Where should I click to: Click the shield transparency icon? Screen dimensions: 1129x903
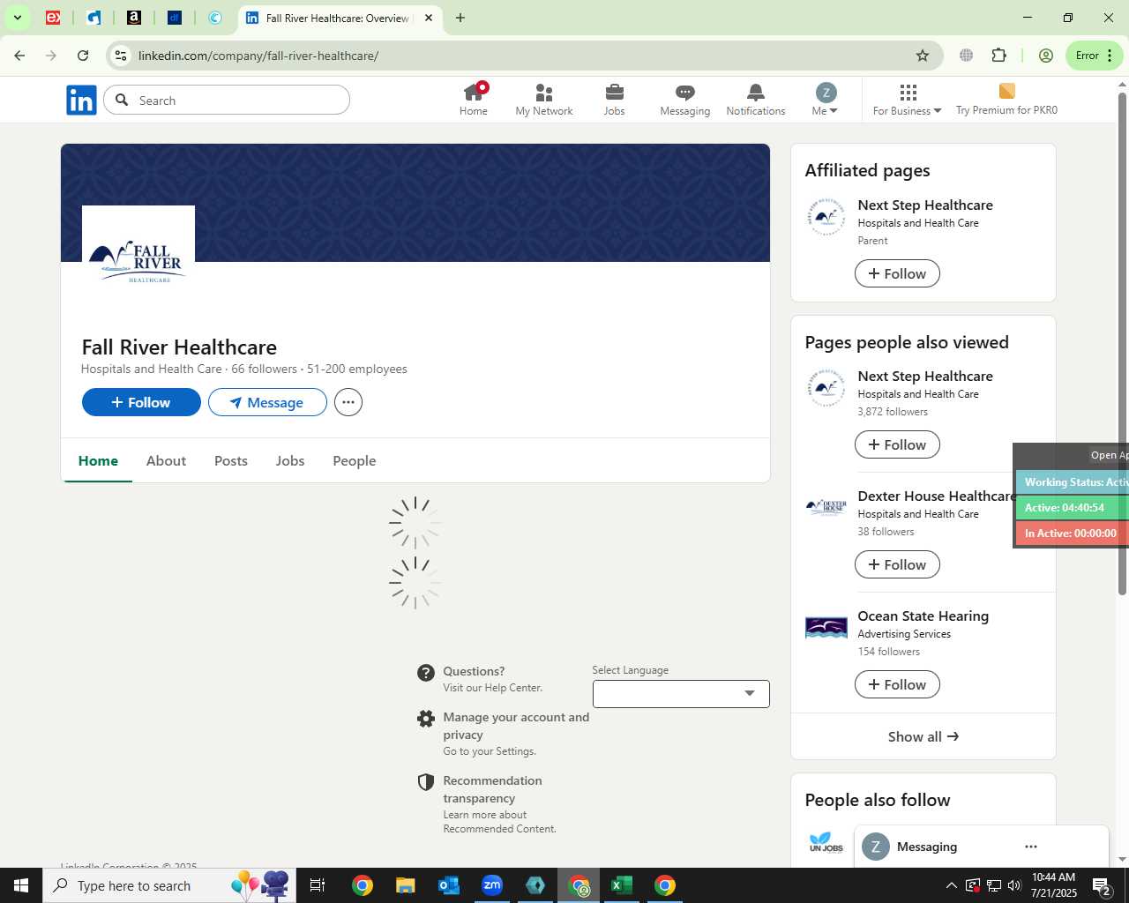[426, 782]
